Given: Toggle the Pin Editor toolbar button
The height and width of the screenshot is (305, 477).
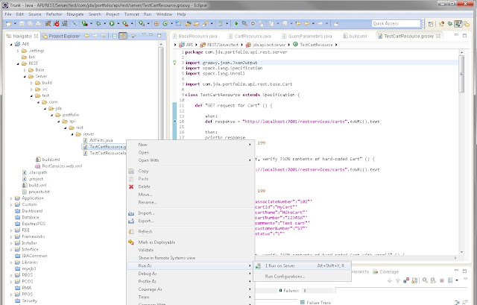Looking at the screenshot, I should coord(336,23).
